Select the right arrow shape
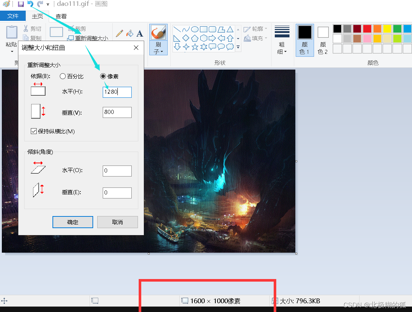The height and width of the screenshot is (312, 412). tap(212, 38)
